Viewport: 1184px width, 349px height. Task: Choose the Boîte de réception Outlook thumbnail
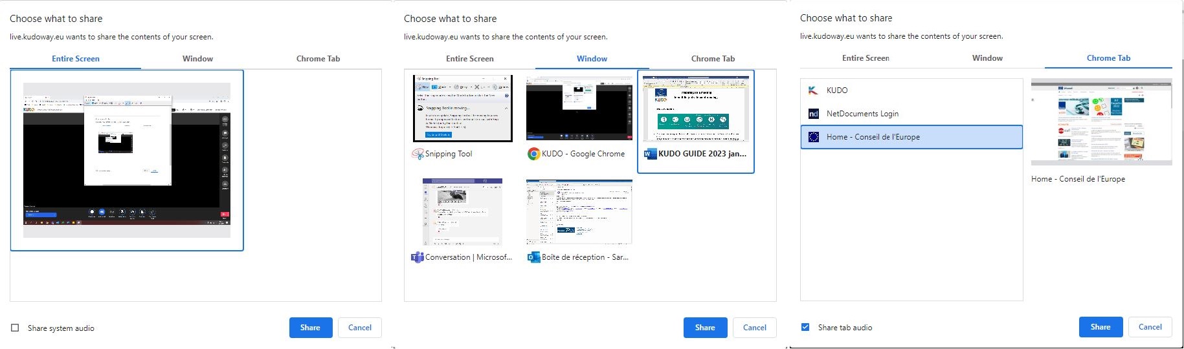[579, 212]
